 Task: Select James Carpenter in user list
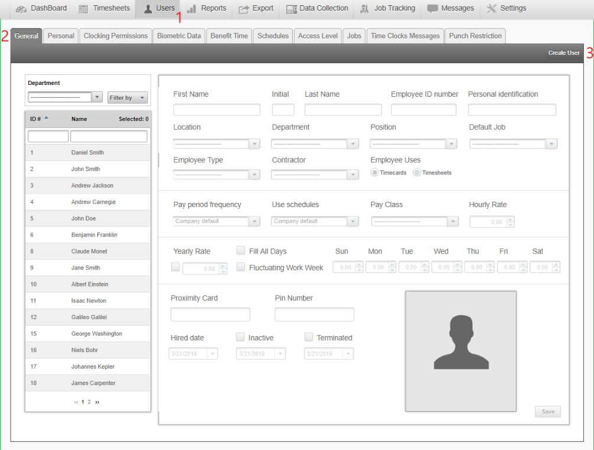click(88, 383)
